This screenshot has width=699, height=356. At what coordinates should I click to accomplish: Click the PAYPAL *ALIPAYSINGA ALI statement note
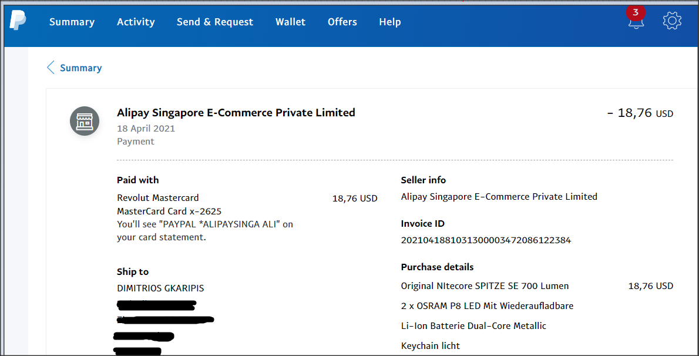(205, 231)
